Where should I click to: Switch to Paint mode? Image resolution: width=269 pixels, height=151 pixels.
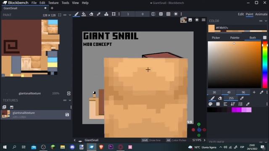(249, 14)
